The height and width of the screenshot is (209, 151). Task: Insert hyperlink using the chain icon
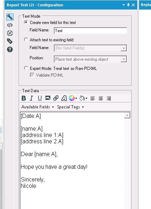pyautogui.click(x=56, y=98)
